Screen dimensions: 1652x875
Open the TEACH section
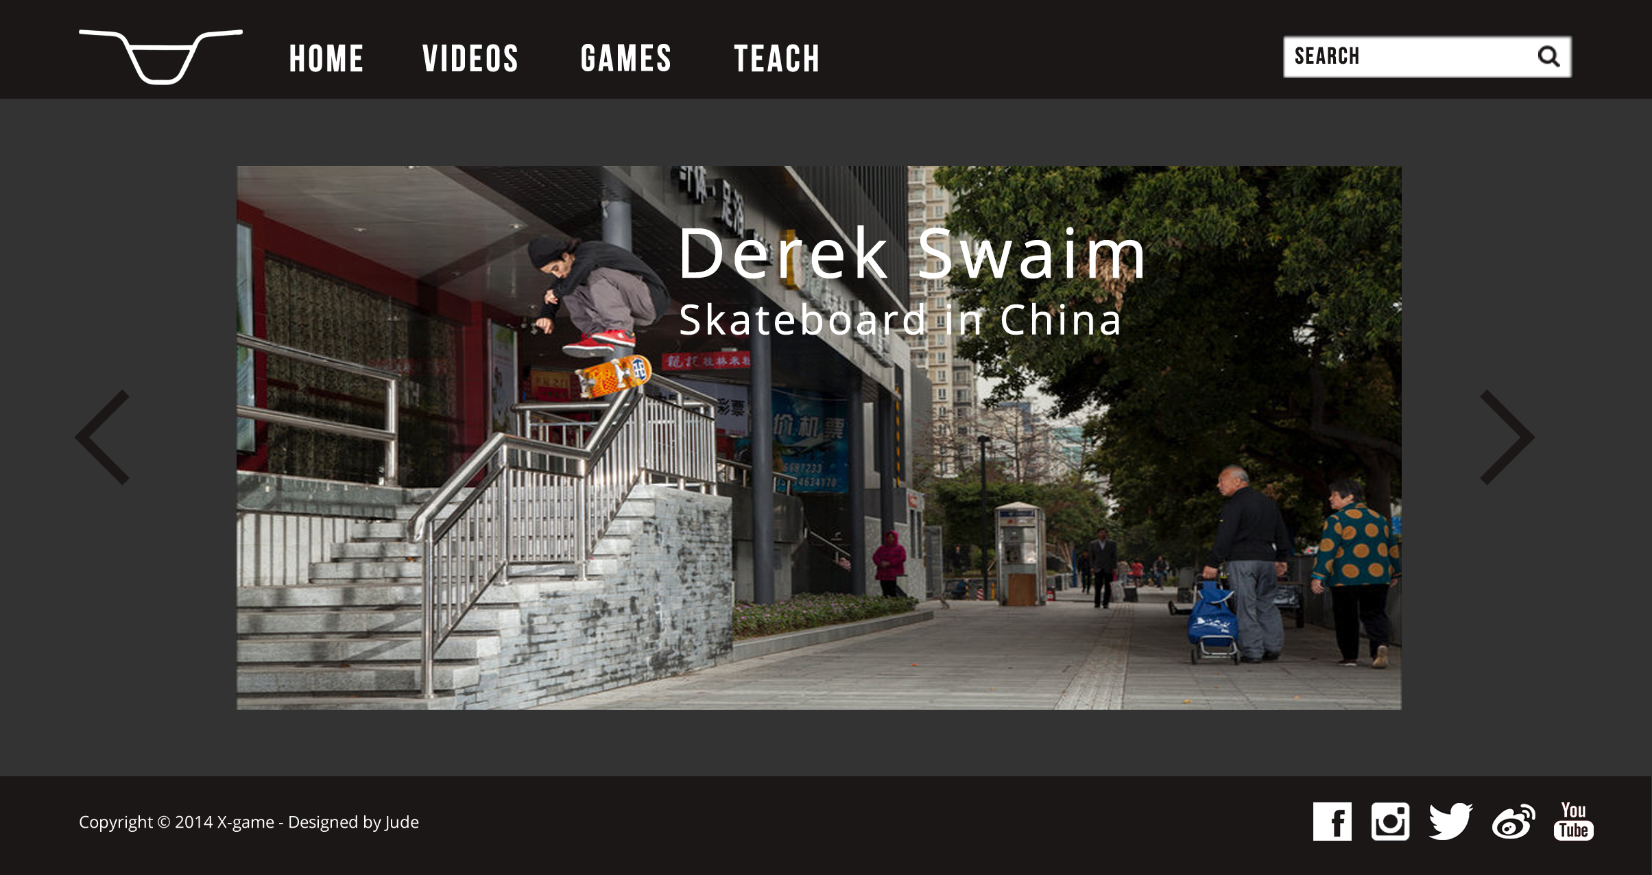[x=777, y=58]
